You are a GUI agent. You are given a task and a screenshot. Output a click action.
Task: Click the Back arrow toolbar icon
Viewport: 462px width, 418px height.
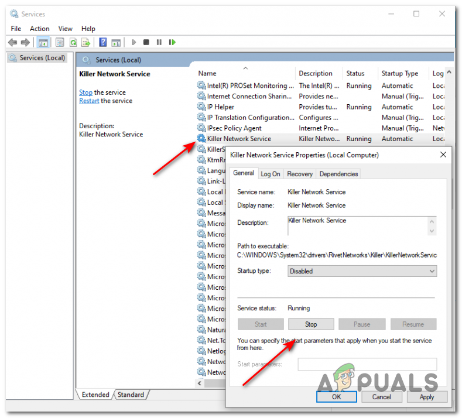pos(12,42)
